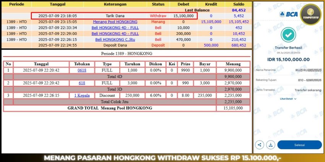Click the 0618 tebakan link
The height and width of the screenshot is (162, 325).
click(x=82, y=70)
